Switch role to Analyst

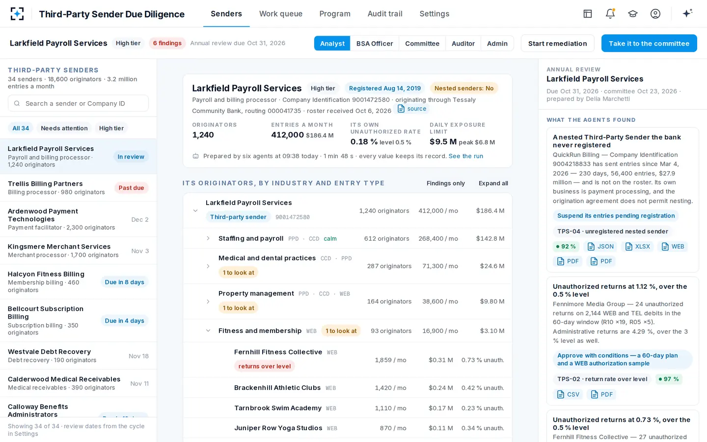tap(332, 43)
